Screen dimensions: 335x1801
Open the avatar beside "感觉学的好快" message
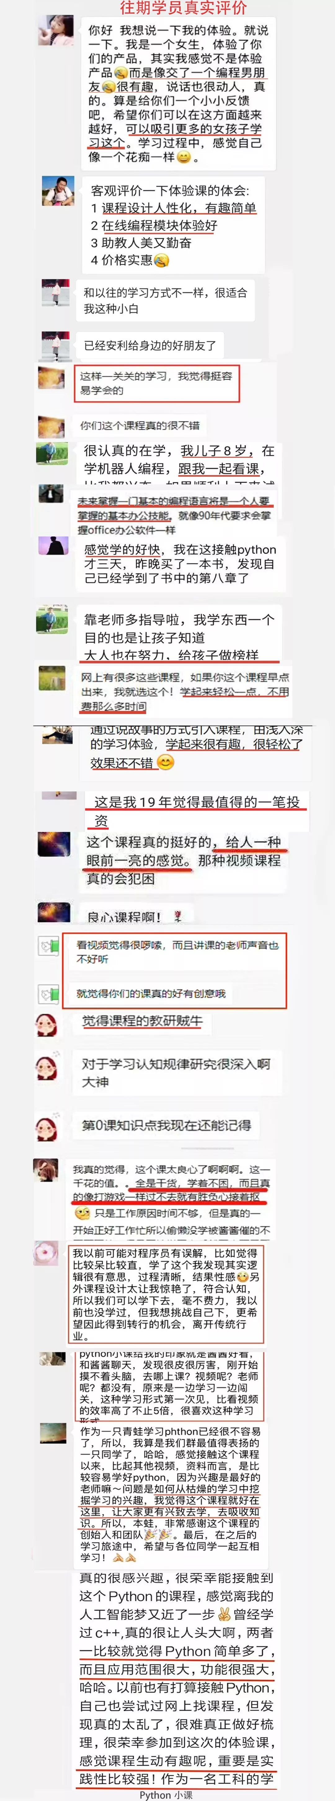point(52,545)
